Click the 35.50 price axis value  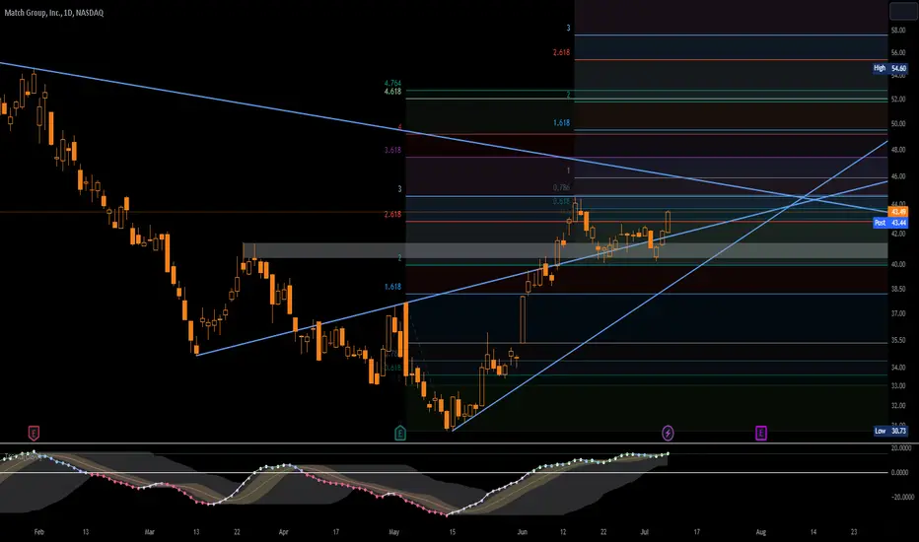pyautogui.click(x=898, y=340)
